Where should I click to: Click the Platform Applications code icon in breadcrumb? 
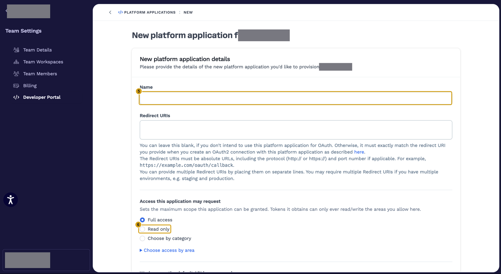(x=120, y=13)
